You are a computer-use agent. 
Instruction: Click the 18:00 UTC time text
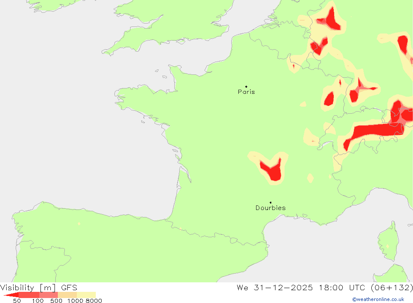tap(342, 287)
